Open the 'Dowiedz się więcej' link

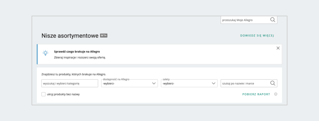click(x=257, y=35)
